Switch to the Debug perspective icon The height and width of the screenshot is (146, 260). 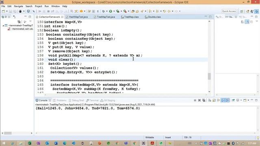[x=257, y=11]
